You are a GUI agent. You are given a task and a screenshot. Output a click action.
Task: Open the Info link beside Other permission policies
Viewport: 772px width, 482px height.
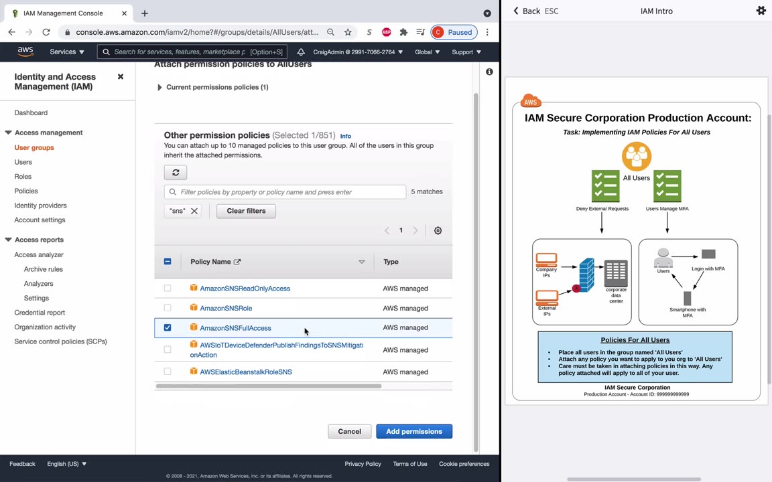[x=346, y=137]
